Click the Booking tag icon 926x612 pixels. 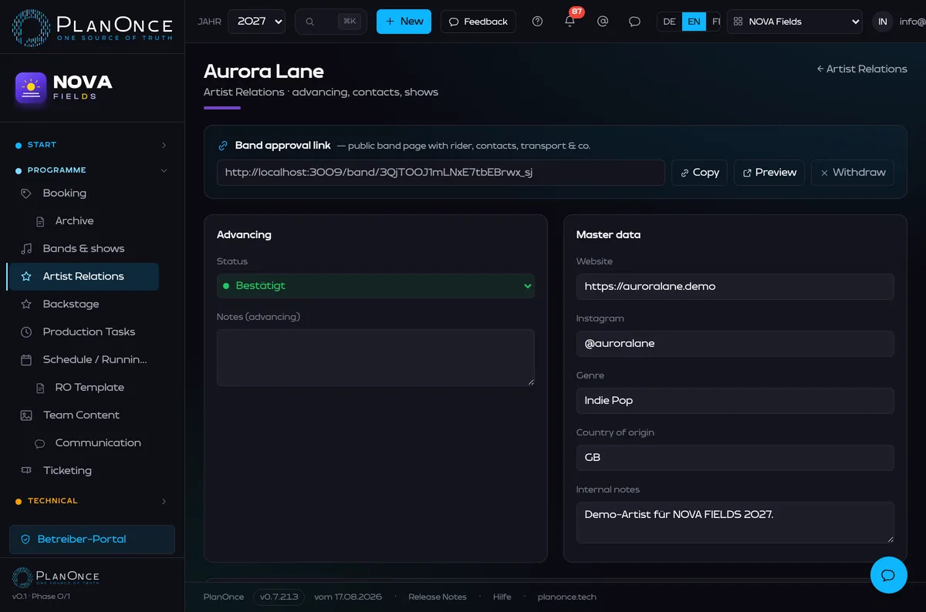click(x=26, y=193)
